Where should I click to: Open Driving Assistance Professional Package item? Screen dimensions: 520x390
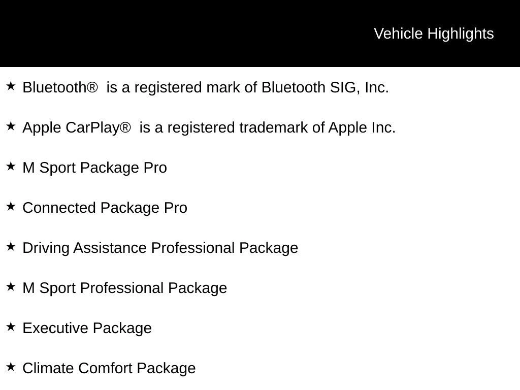[160, 248]
